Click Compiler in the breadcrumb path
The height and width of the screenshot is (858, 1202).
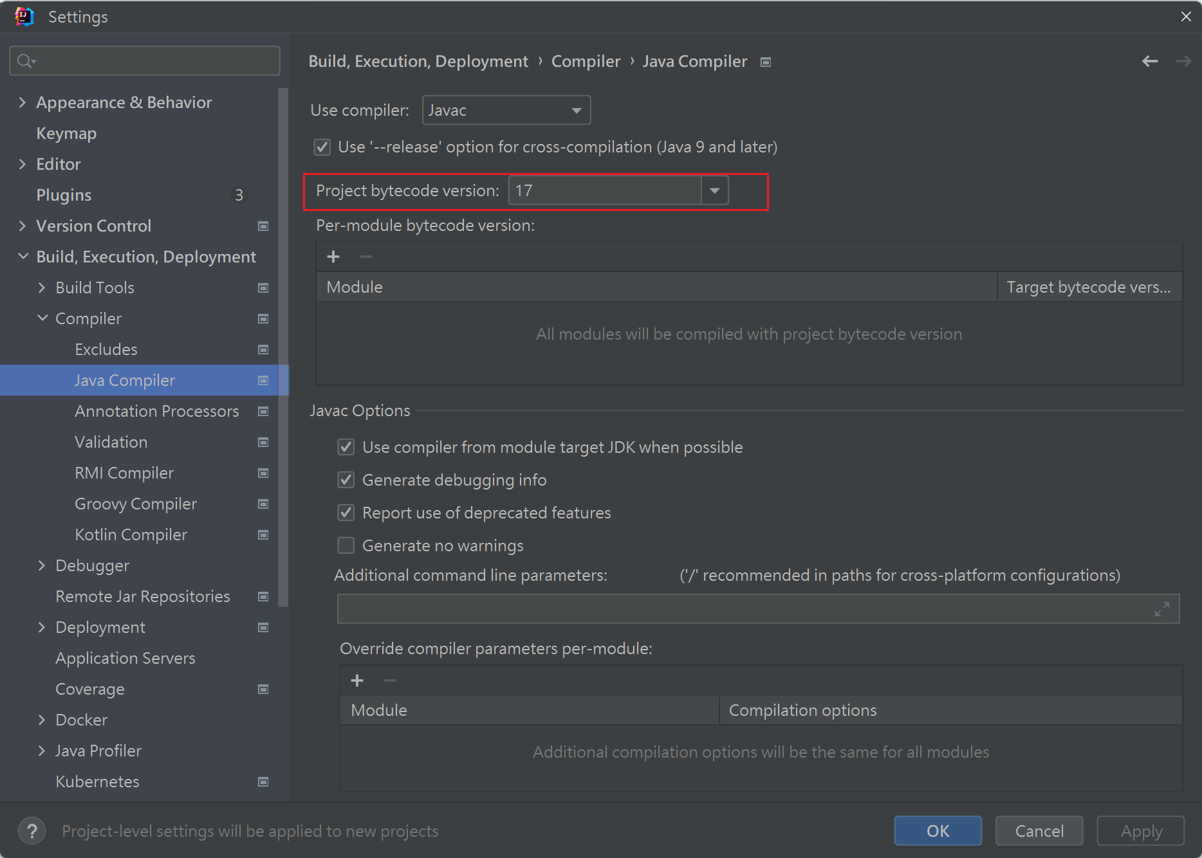click(586, 62)
